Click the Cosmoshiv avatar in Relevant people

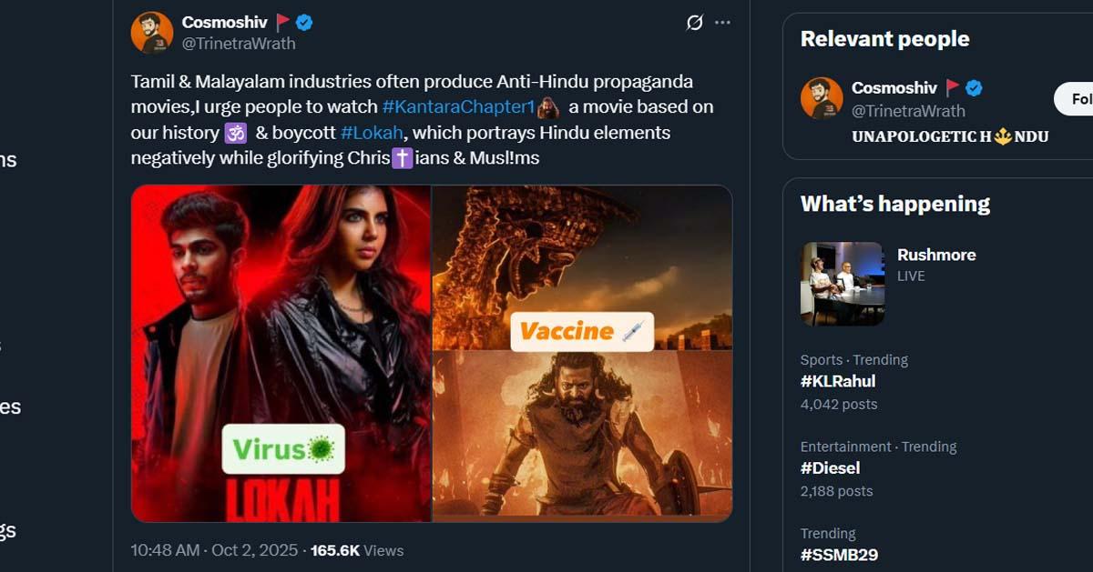[822, 98]
